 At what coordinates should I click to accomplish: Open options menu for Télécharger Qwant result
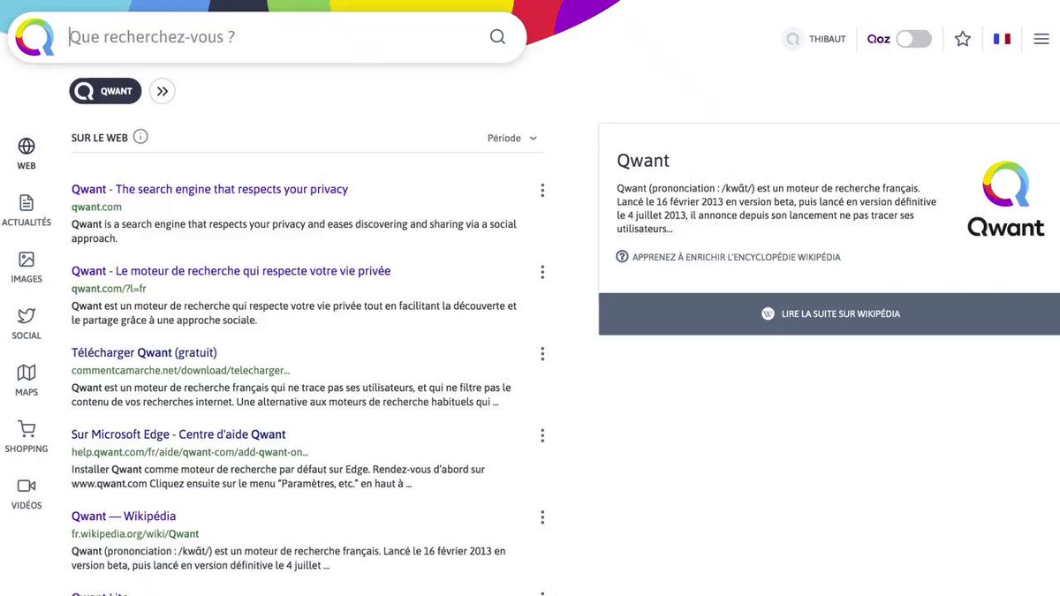[x=542, y=354]
